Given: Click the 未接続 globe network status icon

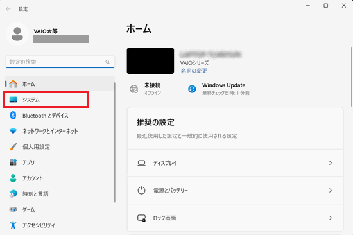Looking at the screenshot, I should [134, 89].
